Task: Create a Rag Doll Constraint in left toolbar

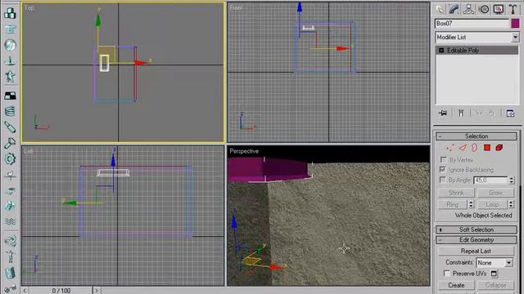Action: [x=10, y=256]
